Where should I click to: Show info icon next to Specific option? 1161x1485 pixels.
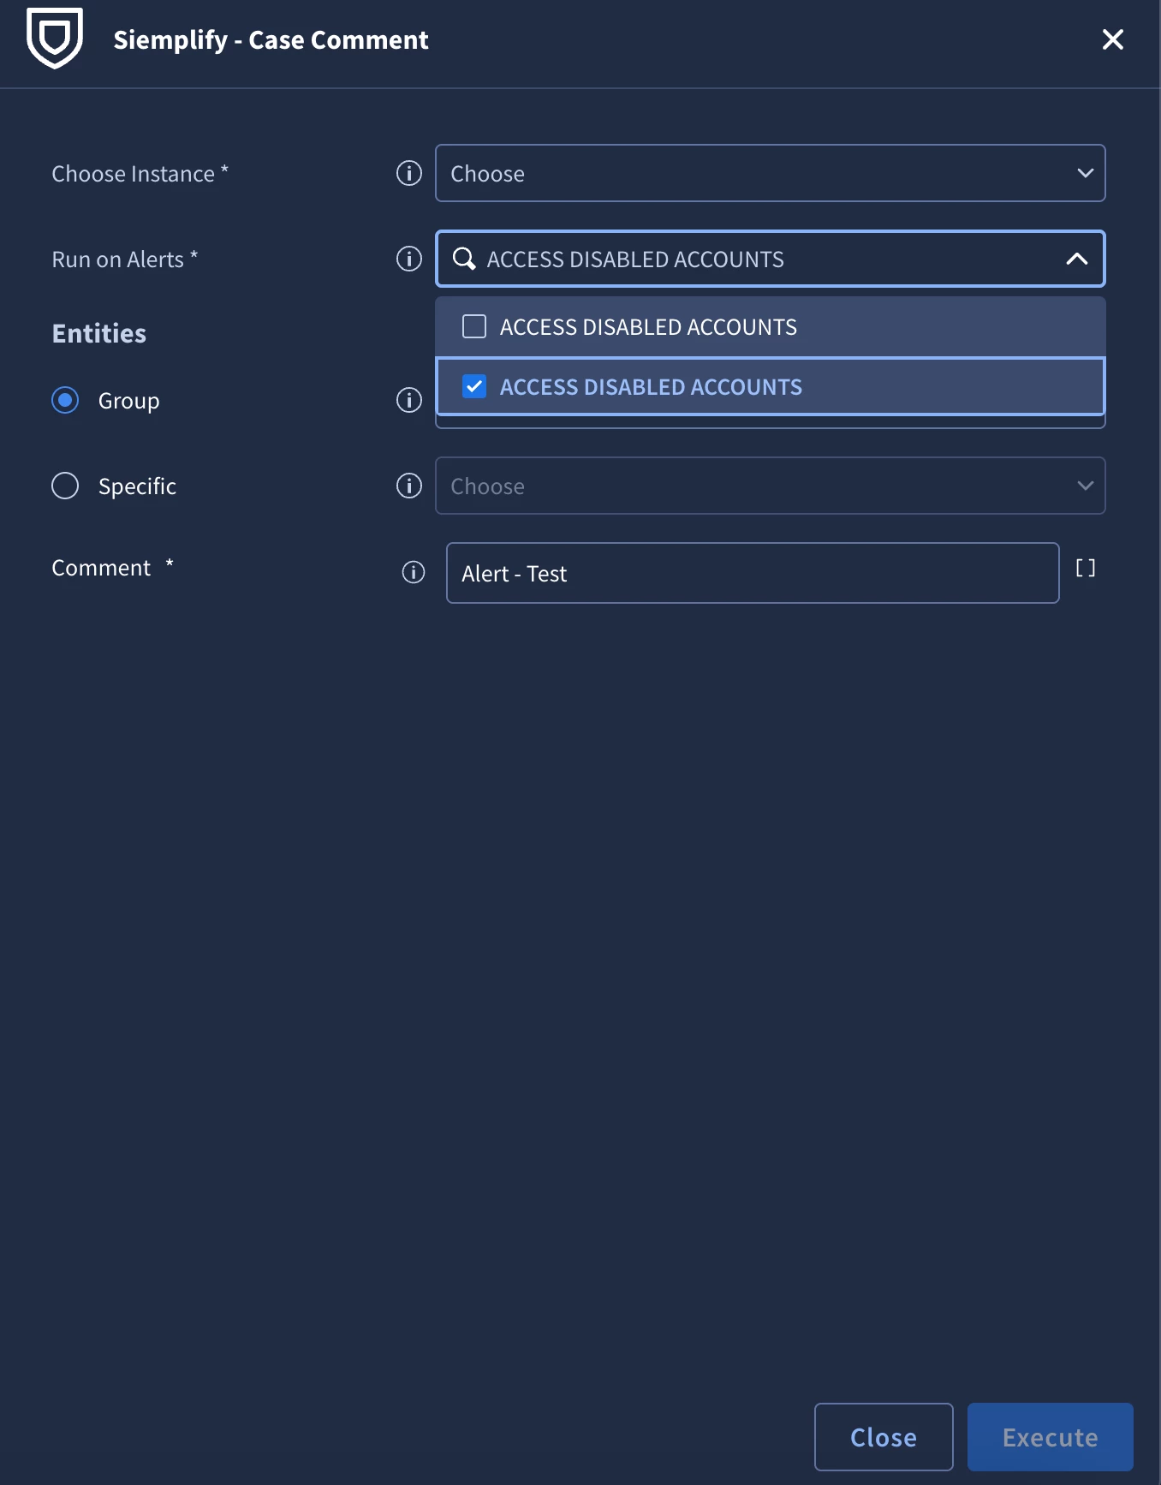coord(409,486)
